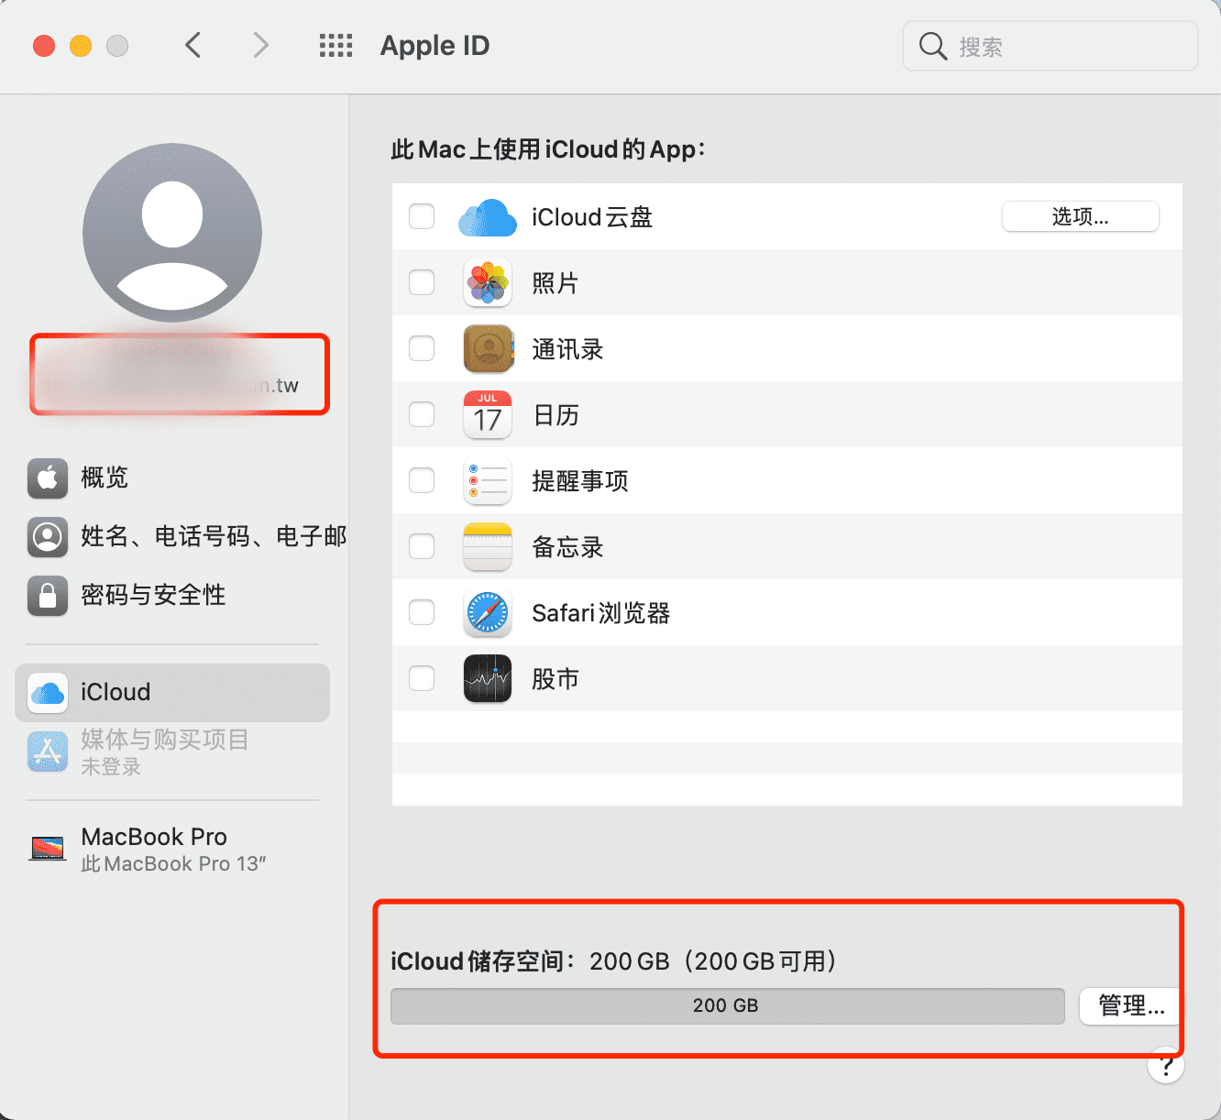The image size is (1221, 1120).
Task: Click the 搜索 search field
Action: tap(1063, 47)
